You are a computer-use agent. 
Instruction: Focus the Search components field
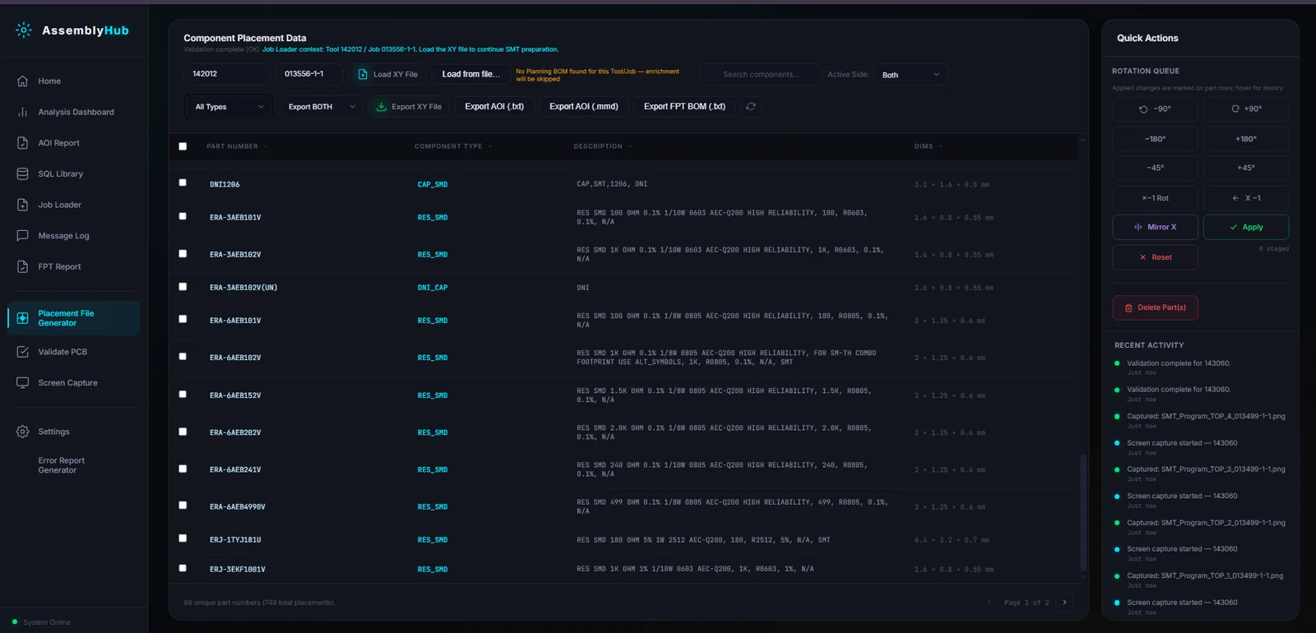[760, 75]
